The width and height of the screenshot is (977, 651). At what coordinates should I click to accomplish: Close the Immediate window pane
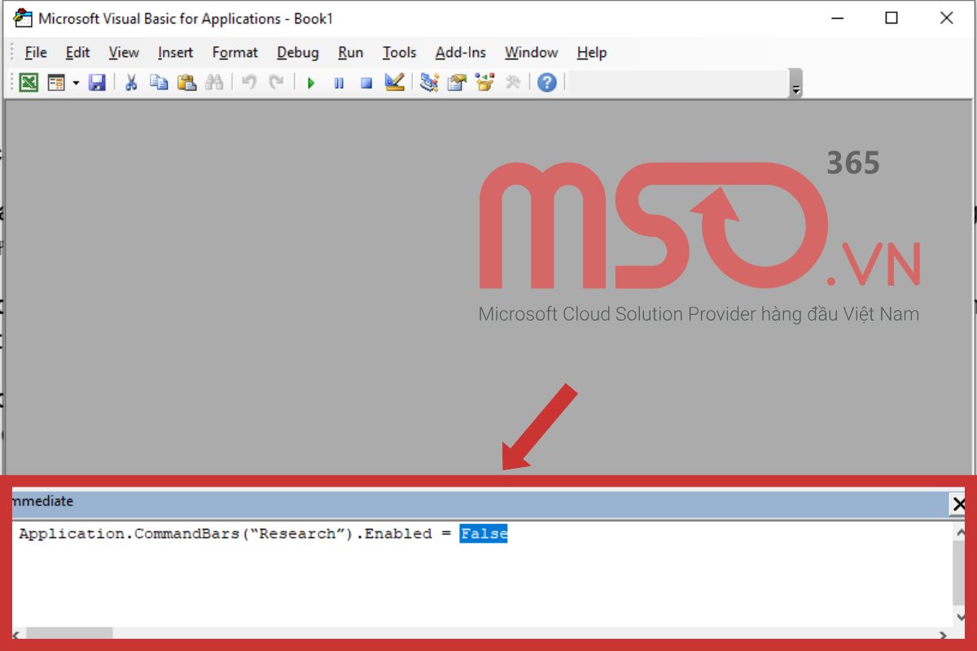(x=958, y=505)
